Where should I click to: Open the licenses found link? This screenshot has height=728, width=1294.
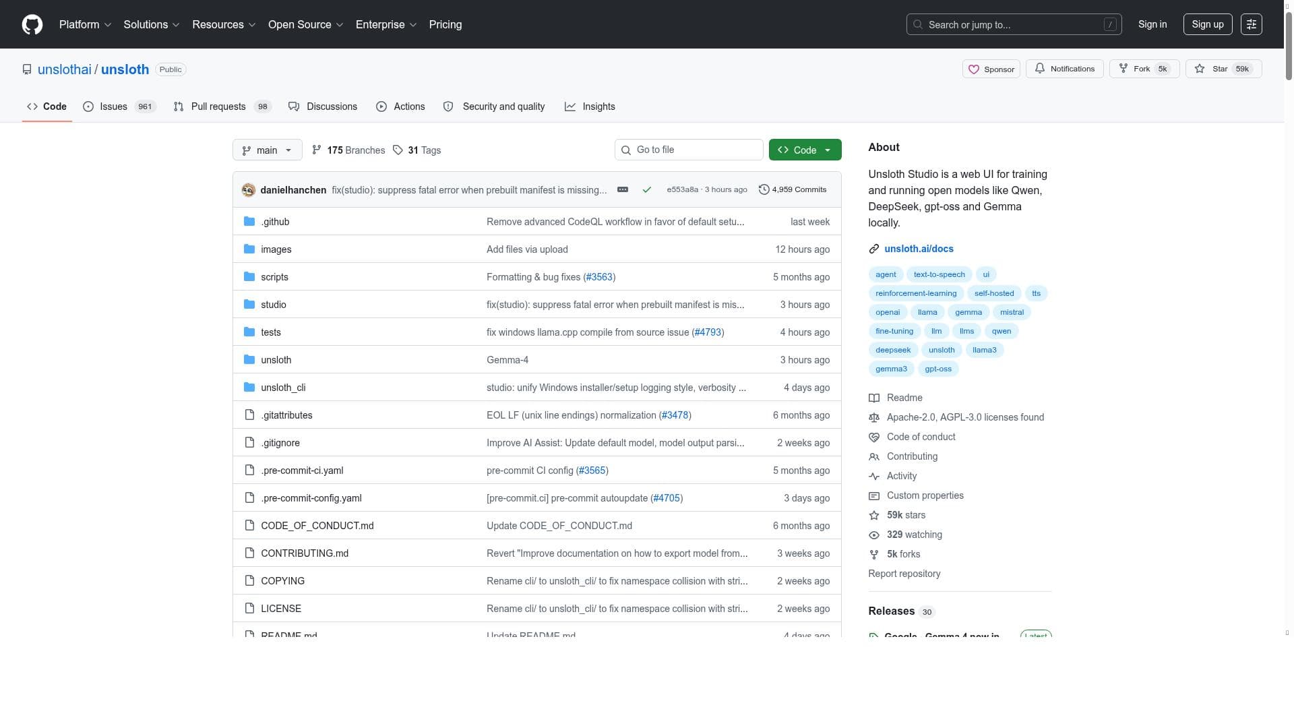click(956, 417)
